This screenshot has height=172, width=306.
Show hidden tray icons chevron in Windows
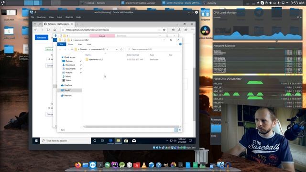pyautogui.click(x=167, y=140)
